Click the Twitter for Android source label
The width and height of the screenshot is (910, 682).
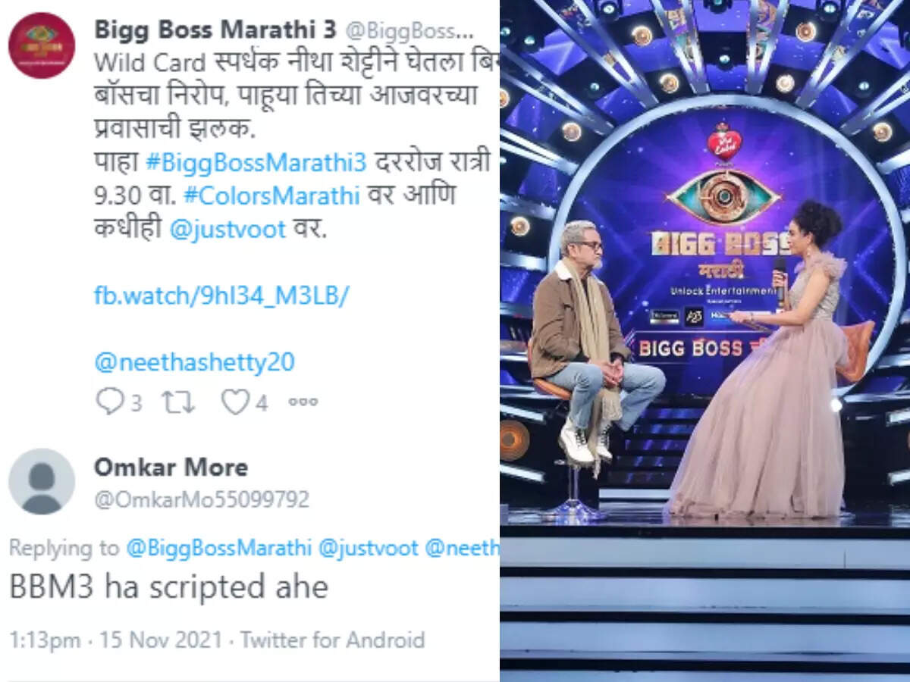(333, 640)
